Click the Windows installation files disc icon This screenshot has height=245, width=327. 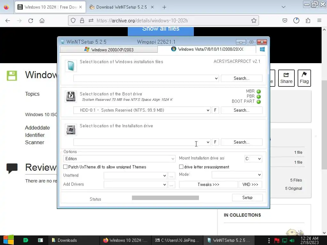[x=71, y=66]
